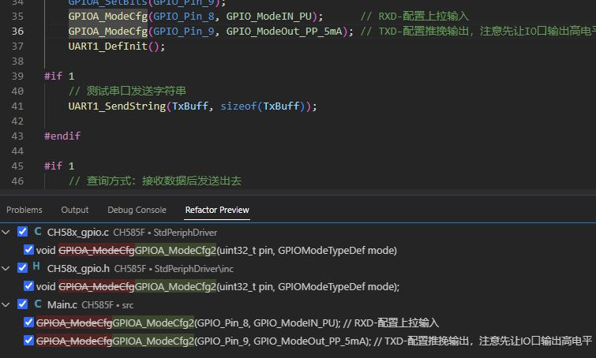Click highlighted GPIOA_ModeCfg on line 35
The height and width of the screenshot is (358, 596).
coord(108,17)
